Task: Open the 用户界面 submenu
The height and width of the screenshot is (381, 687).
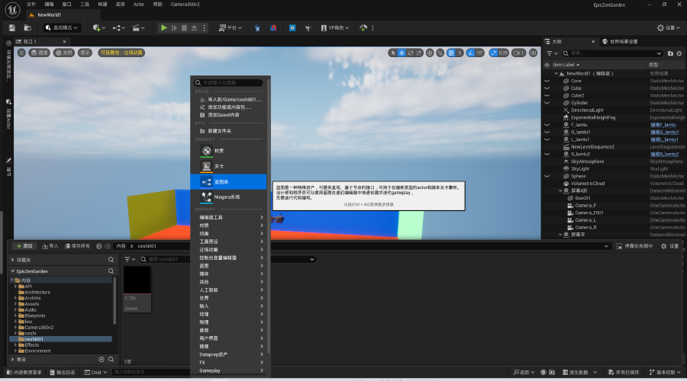Action: (x=231, y=338)
